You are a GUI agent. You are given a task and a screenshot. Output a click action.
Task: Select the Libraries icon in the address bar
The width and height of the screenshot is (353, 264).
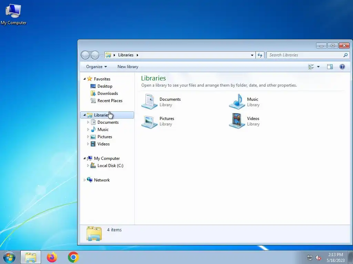[108, 55]
